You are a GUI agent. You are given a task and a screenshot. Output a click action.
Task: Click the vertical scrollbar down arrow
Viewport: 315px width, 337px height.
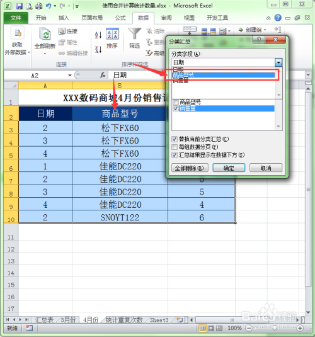coord(308,312)
